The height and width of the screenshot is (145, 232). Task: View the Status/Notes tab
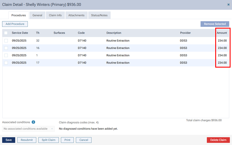point(99,15)
